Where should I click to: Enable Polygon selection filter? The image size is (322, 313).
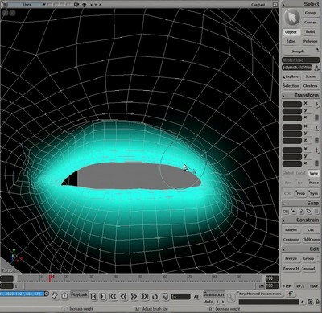point(311,41)
